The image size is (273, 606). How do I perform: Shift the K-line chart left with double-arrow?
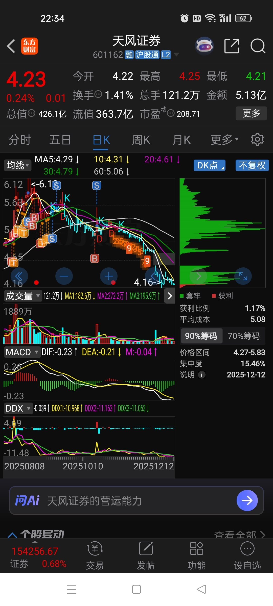click(x=19, y=276)
